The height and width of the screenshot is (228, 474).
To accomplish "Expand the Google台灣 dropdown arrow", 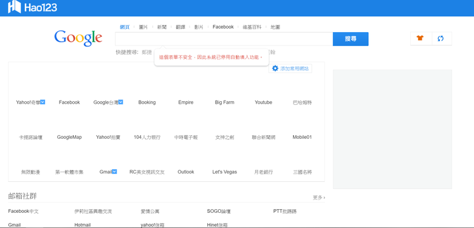I will [120, 102].
